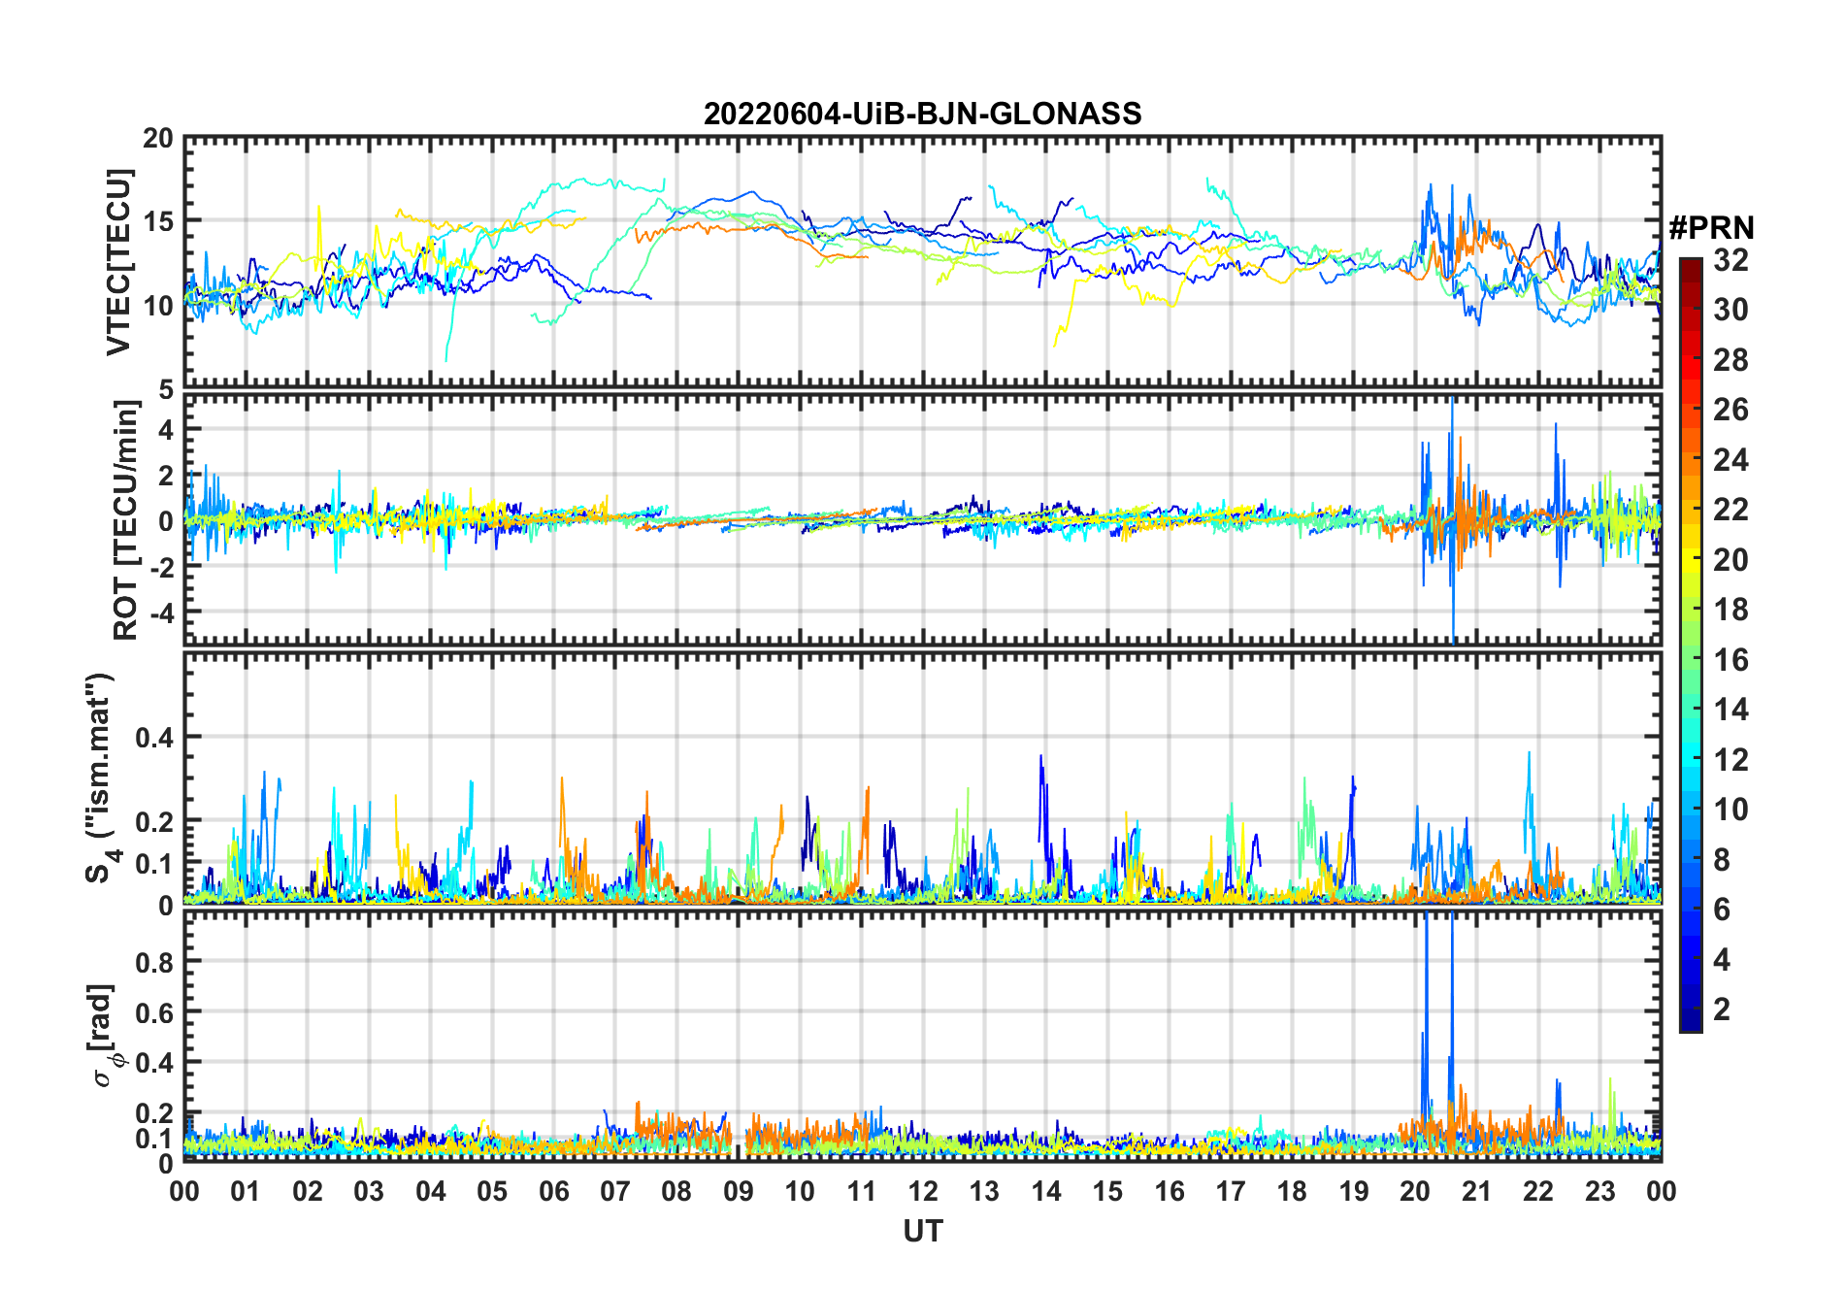Image resolution: width=1846 pixels, height=1291 pixels.
Task: Click the dark blue S4 peak at 14 UT
Action: click(1041, 777)
